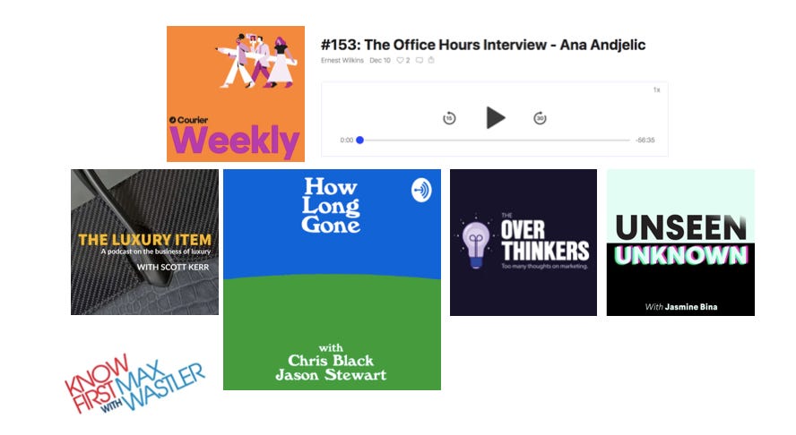Viewport: 796px width, 435px height.
Task: Open the Courier Weekly podcast cover
Action: click(x=236, y=94)
